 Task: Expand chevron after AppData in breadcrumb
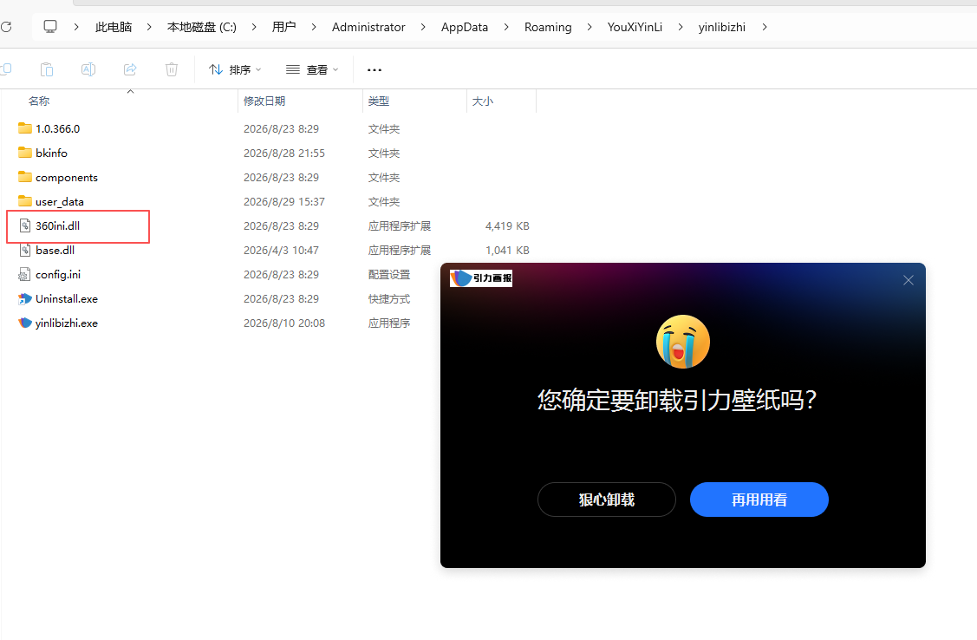pyautogui.click(x=506, y=27)
